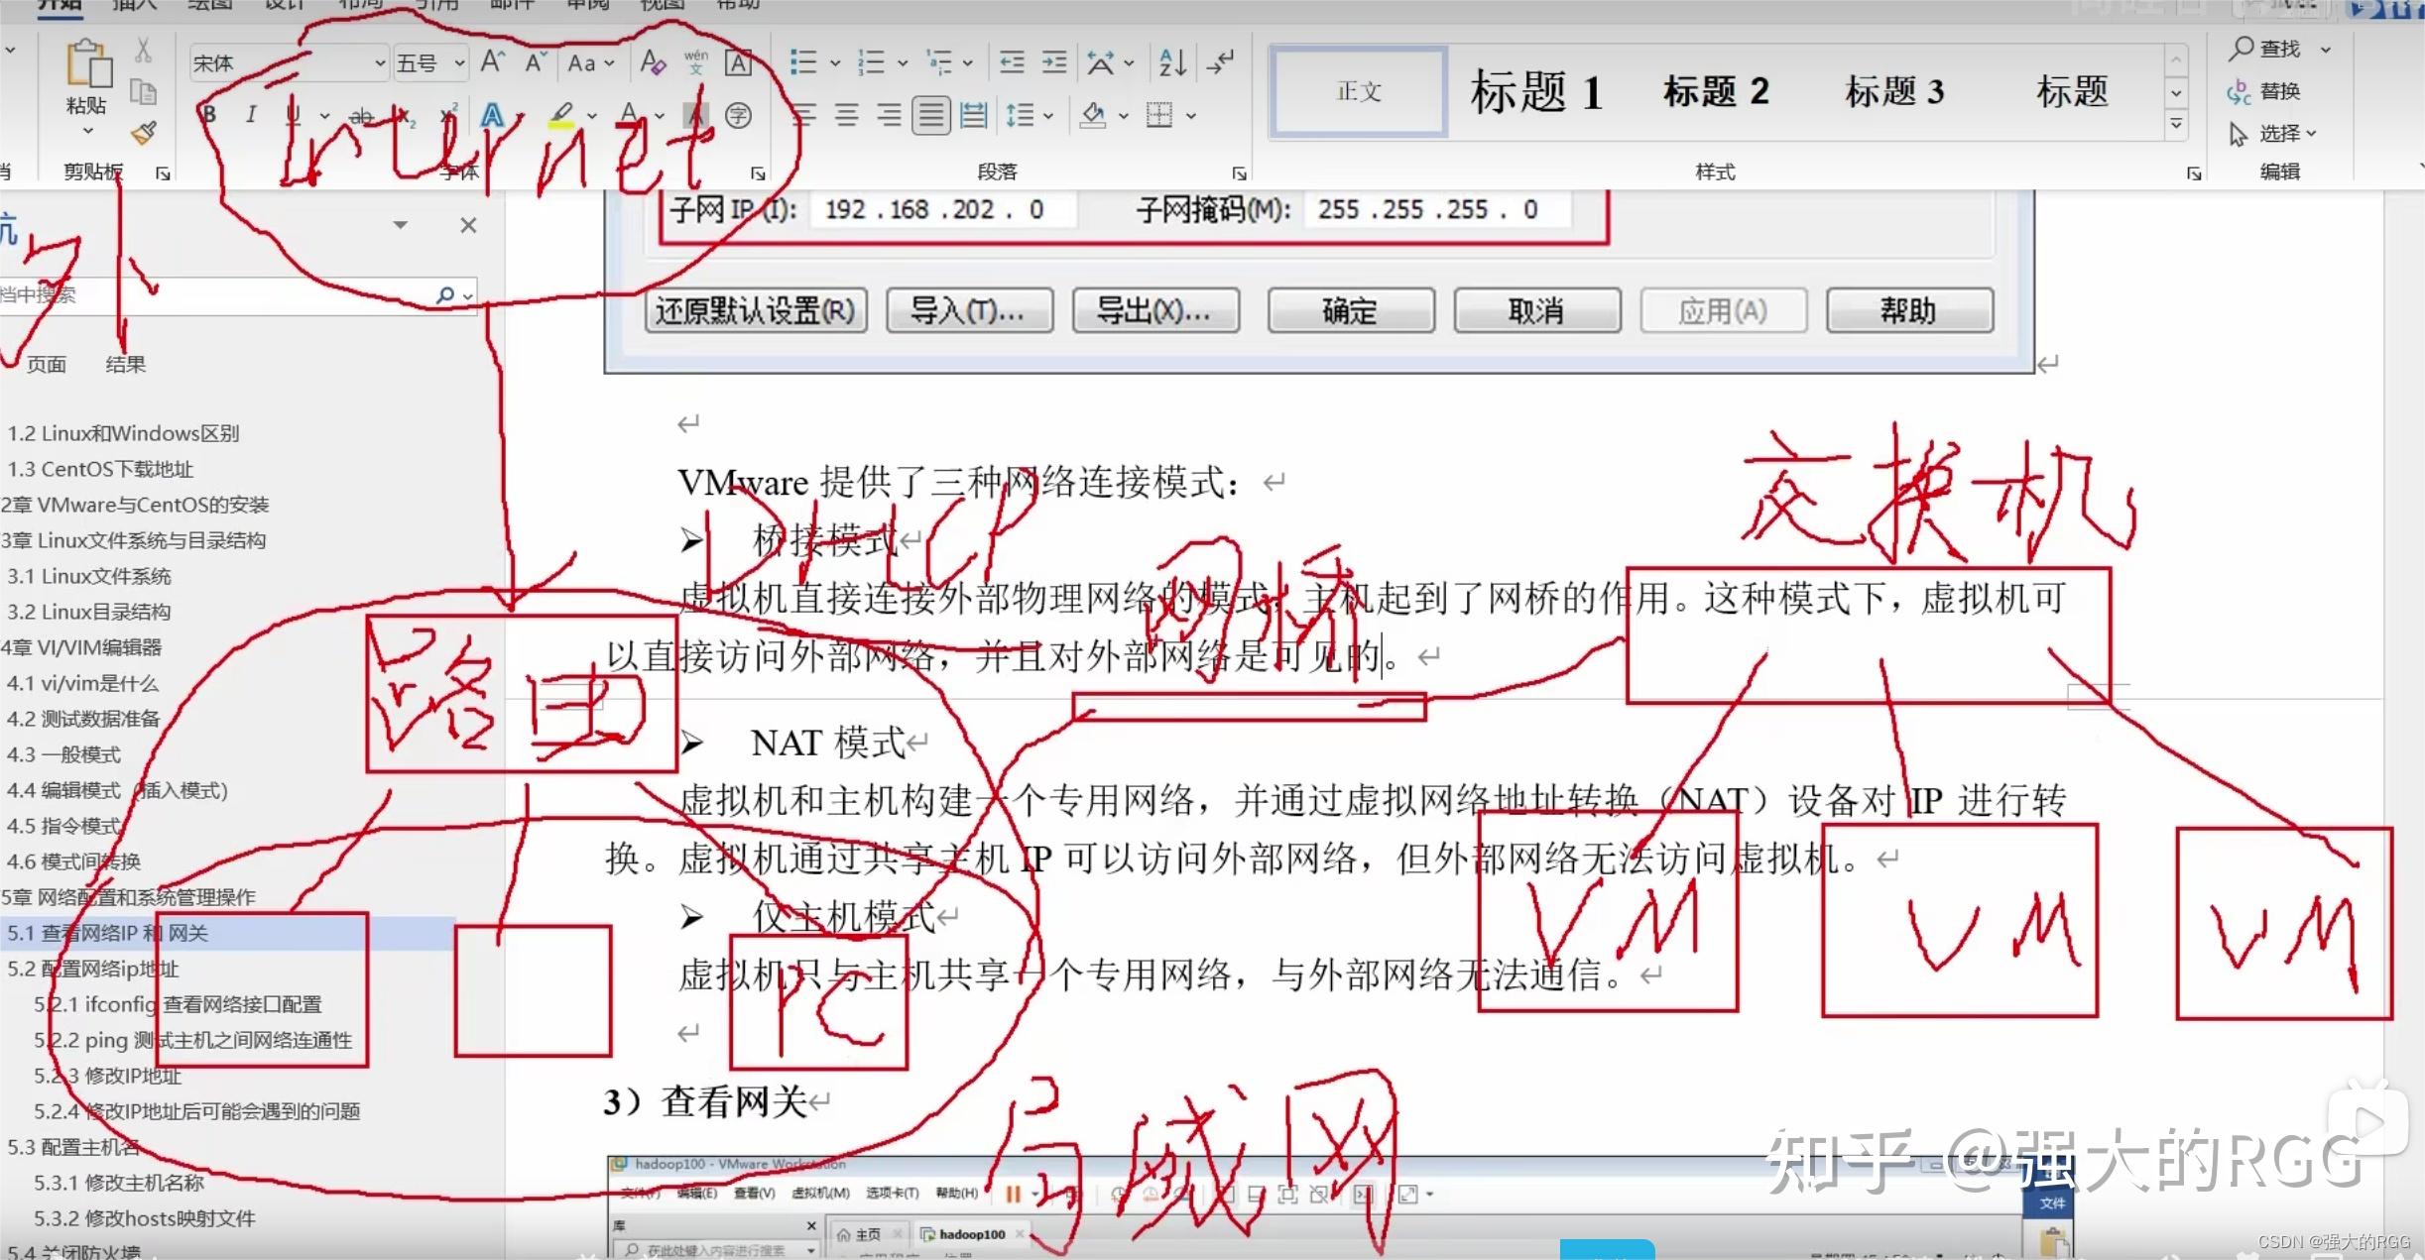Image resolution: width=2425 pixels, height=1260 pixels.
Task: Expand the shading color dropdown arrow
Action: click(x=1124, y=115)
